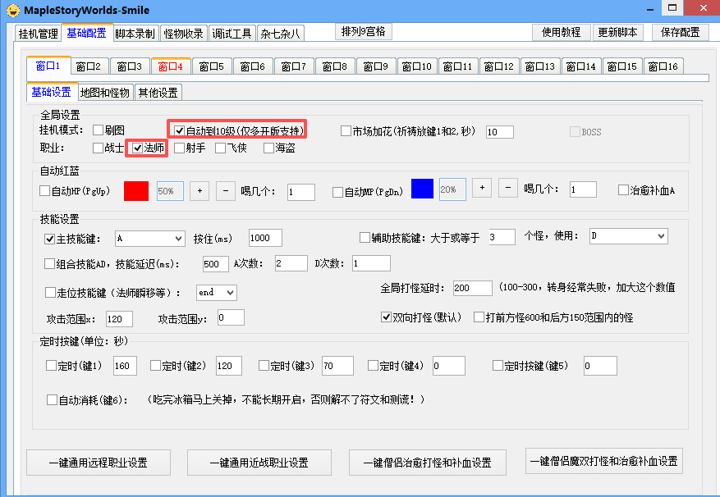Viewport: 720px width, 497px height.
Task: Apply 一键通用近战职业设置 preset
Action: (x=259, y=462)
